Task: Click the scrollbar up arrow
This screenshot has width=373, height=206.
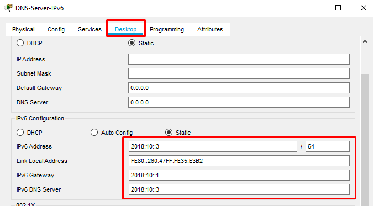Action: 365,41
